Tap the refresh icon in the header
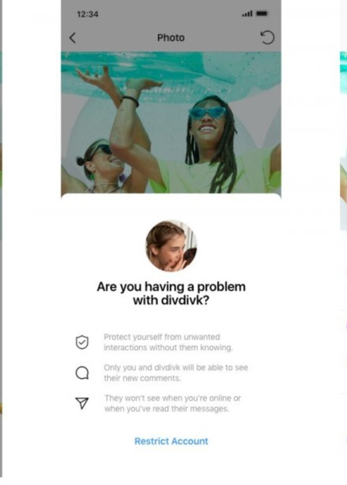Screen dimensions: 347x485 click(267, 38)
